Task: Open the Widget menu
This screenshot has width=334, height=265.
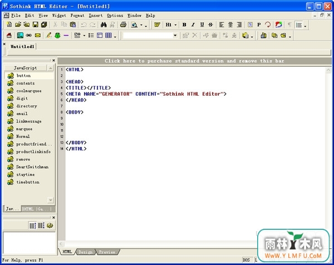Action: [x=59, y=16]
